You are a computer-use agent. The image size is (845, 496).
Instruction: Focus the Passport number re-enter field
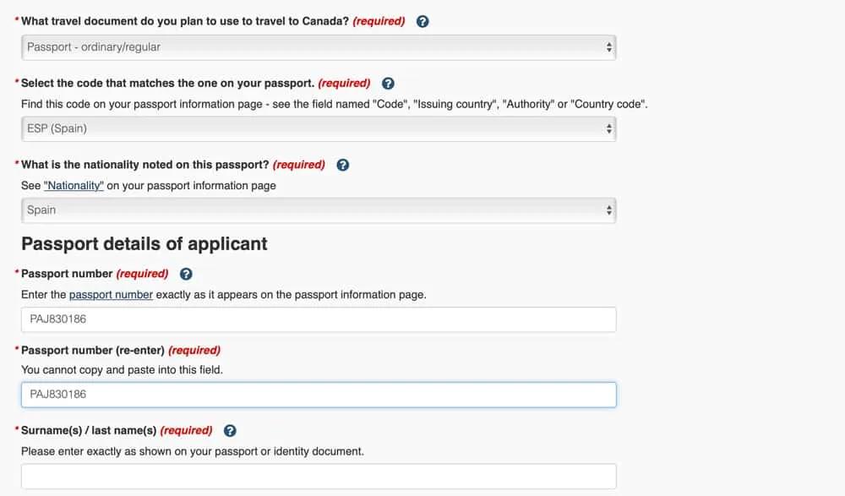pyautogui.click(x=319, y=395)
